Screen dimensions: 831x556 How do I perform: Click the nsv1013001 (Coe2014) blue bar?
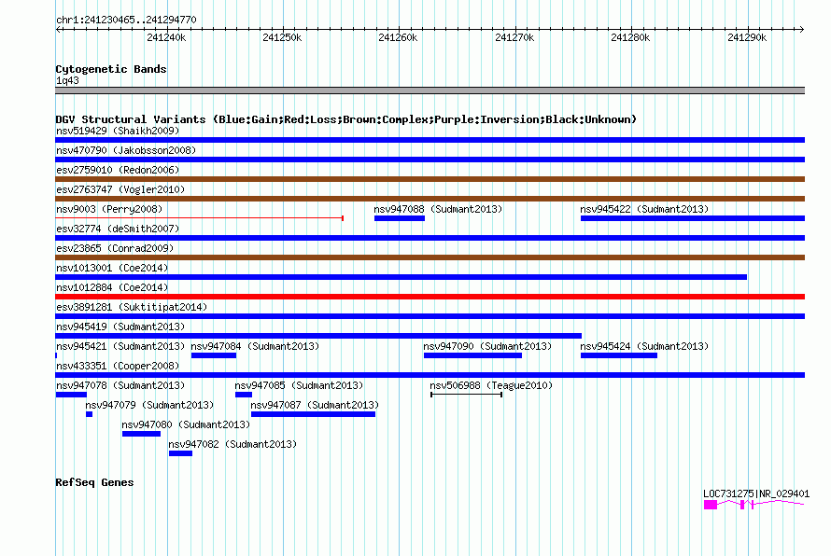pyautogui.click(x=401, y=277)
